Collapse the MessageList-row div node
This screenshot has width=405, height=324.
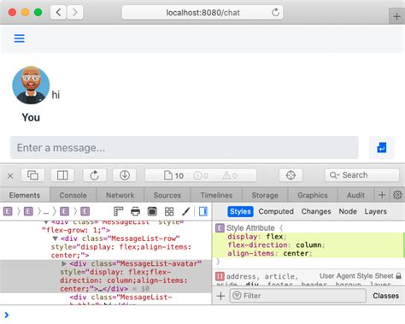[x=56, y=239]
